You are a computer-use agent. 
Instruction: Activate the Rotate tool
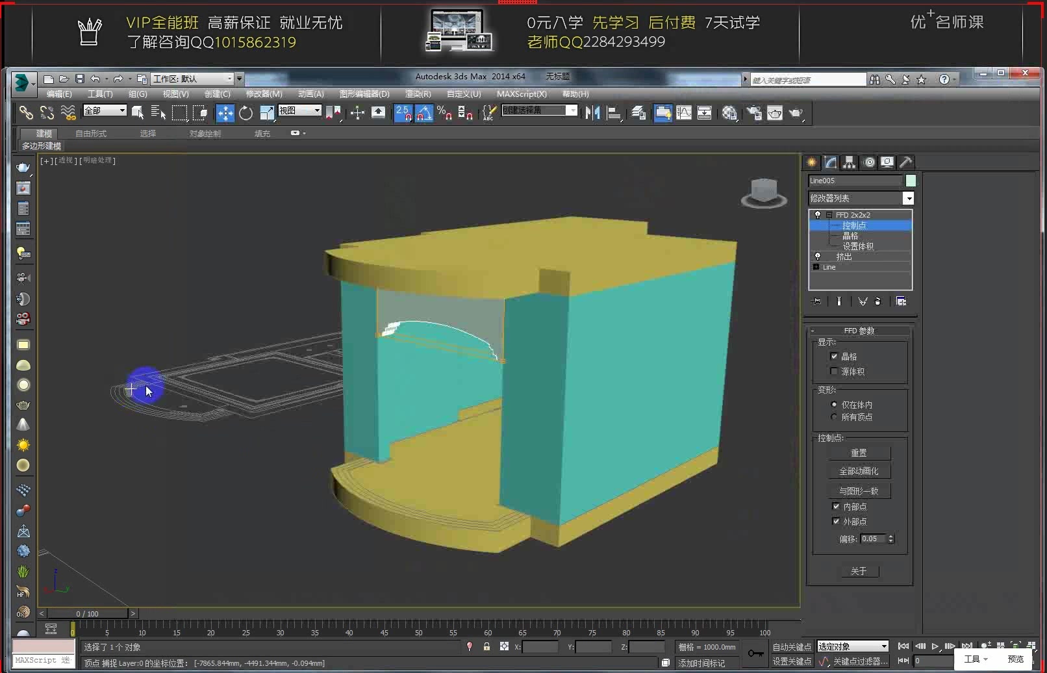[246, 113]
